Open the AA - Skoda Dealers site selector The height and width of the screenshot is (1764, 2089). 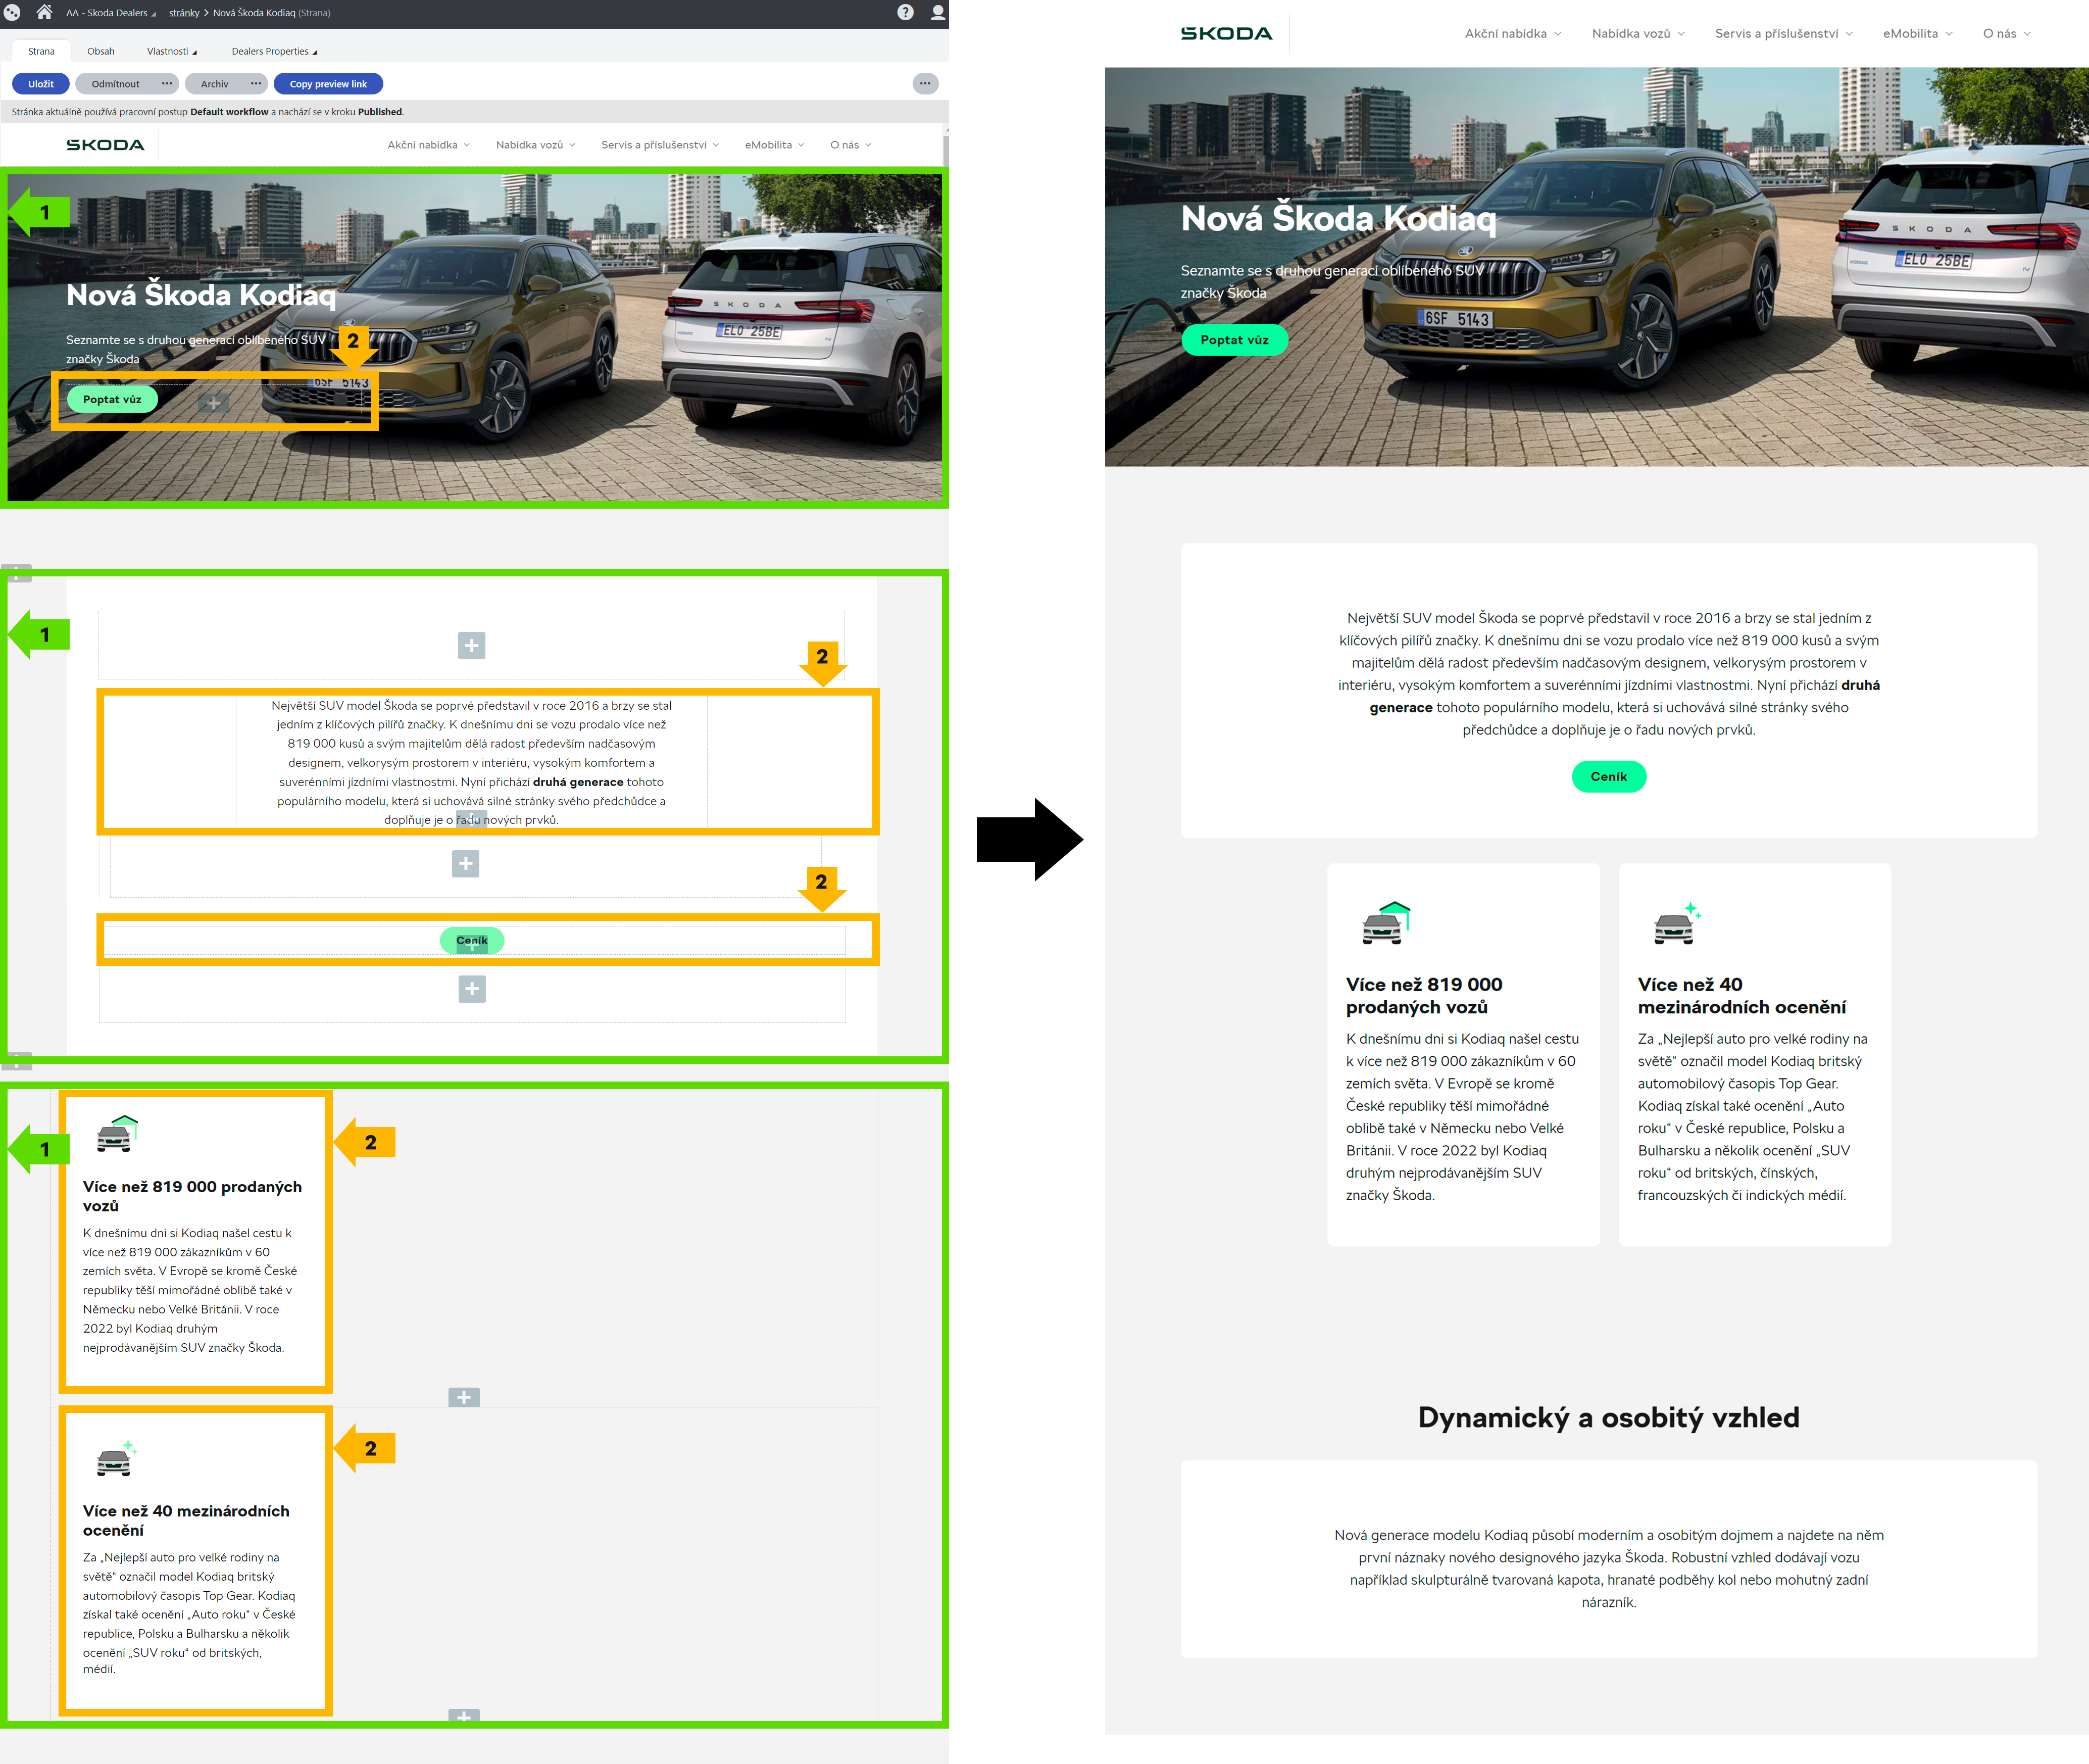111,13
